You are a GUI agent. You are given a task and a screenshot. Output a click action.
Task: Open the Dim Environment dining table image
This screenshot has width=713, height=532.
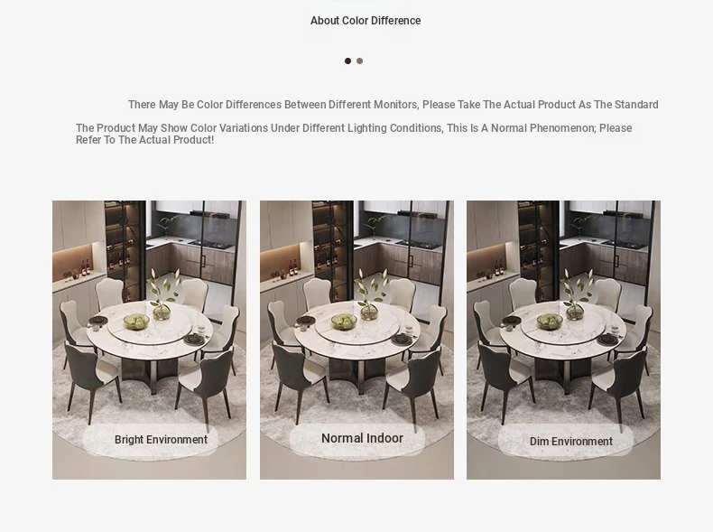[x=563, y=340]
